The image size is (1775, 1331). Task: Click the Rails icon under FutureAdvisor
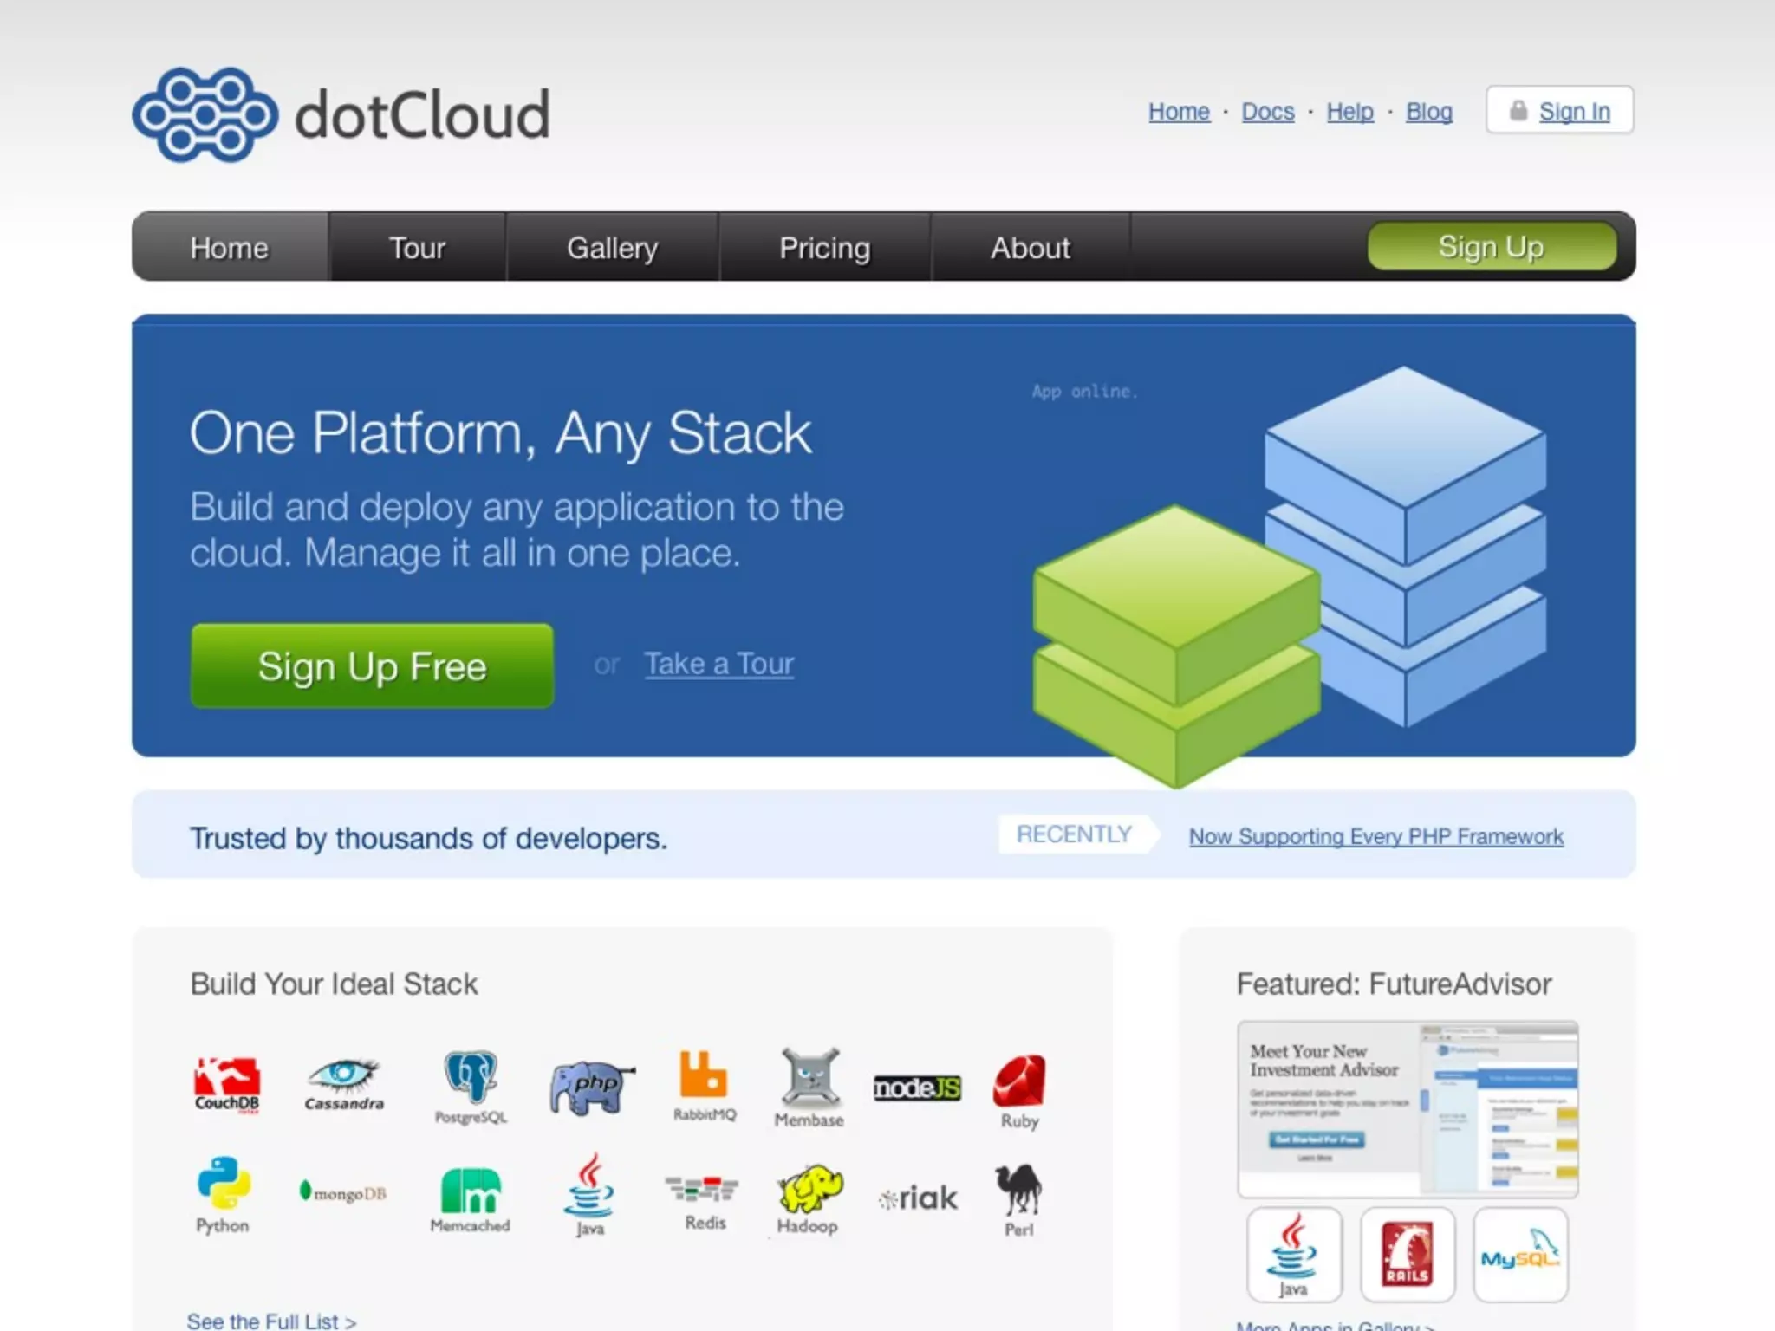point(1407,1254)
